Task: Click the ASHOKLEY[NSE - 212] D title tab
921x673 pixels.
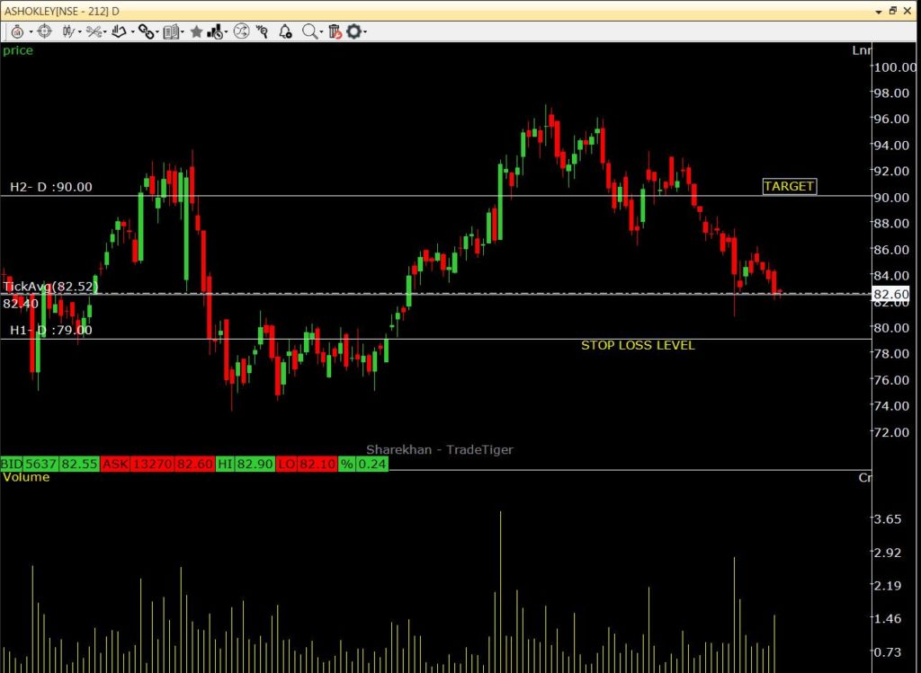Action: [x=63, y=11]
